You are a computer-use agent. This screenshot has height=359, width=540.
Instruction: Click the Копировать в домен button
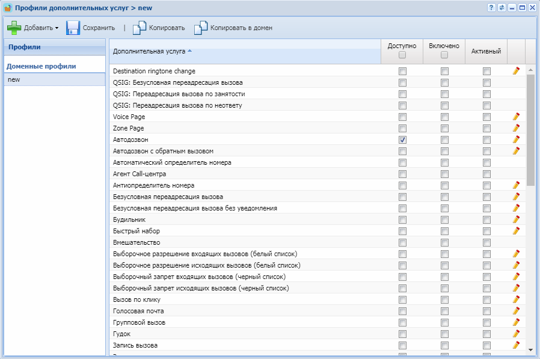click(x=241, y=28)
